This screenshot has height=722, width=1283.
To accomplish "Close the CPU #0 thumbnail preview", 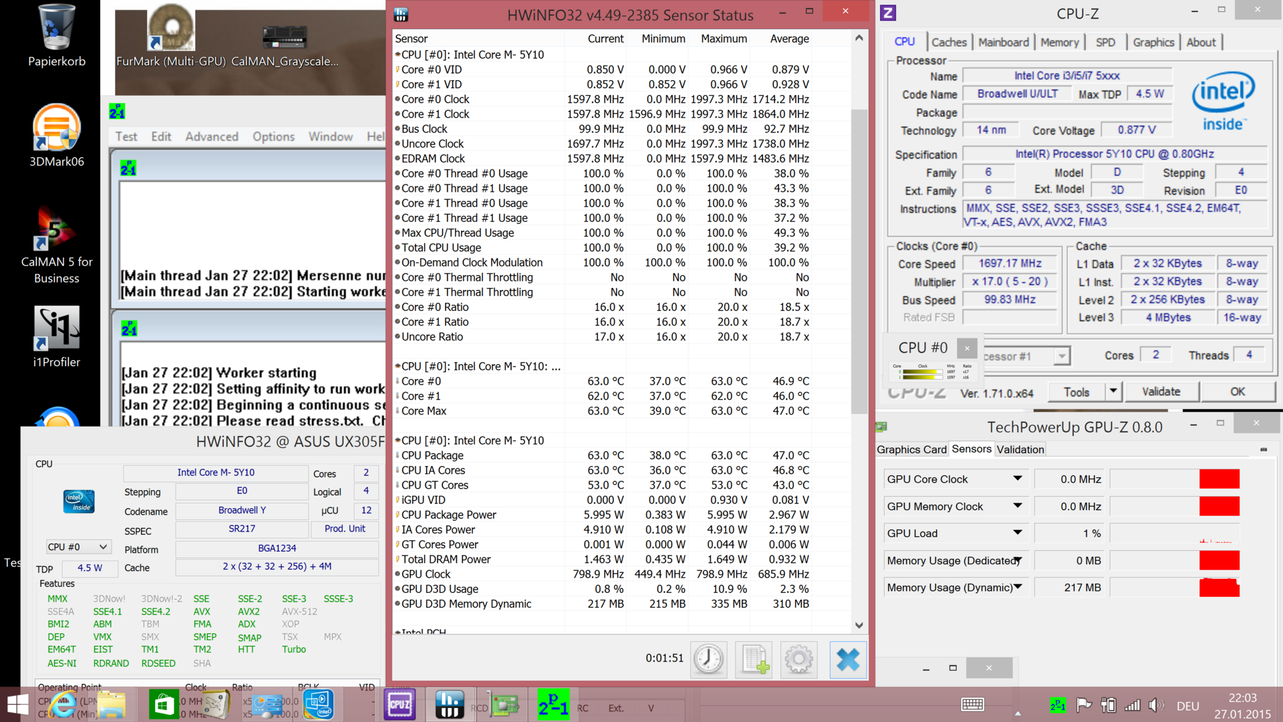I will (967, 348).
